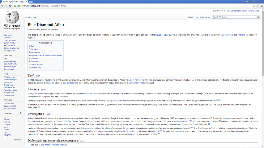Click What links here

pyautogui.click(x=9, y=77)
